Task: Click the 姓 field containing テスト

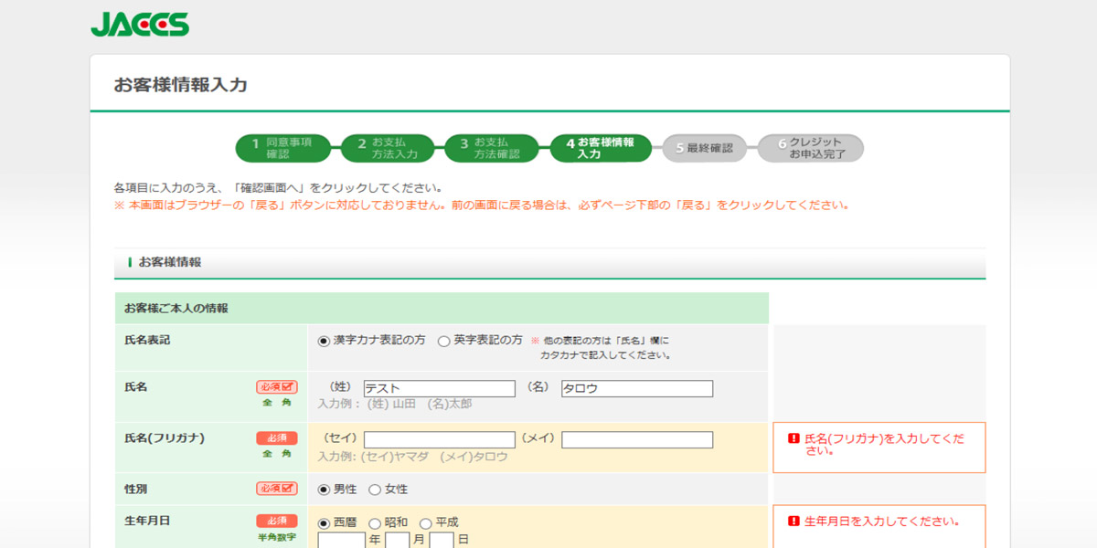Action: [439, 388]
